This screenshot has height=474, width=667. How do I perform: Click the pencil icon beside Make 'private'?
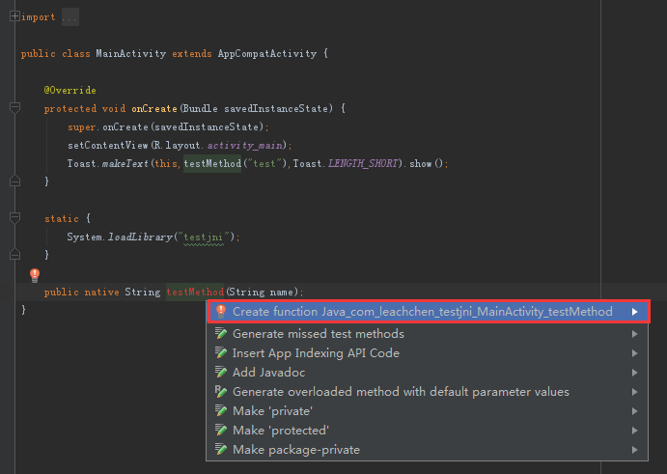click(221, 411)
